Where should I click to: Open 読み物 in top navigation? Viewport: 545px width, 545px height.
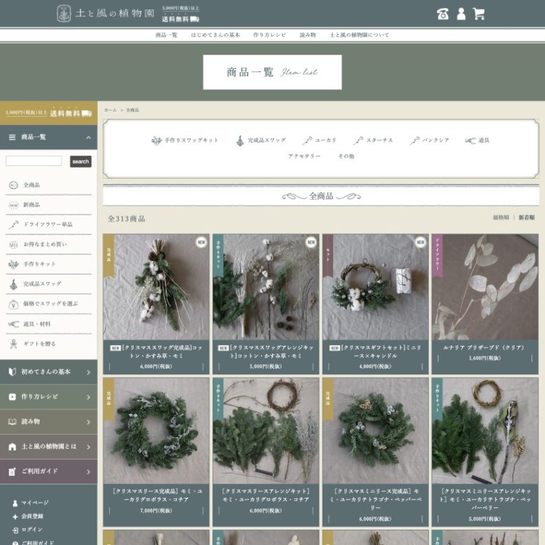308,35
